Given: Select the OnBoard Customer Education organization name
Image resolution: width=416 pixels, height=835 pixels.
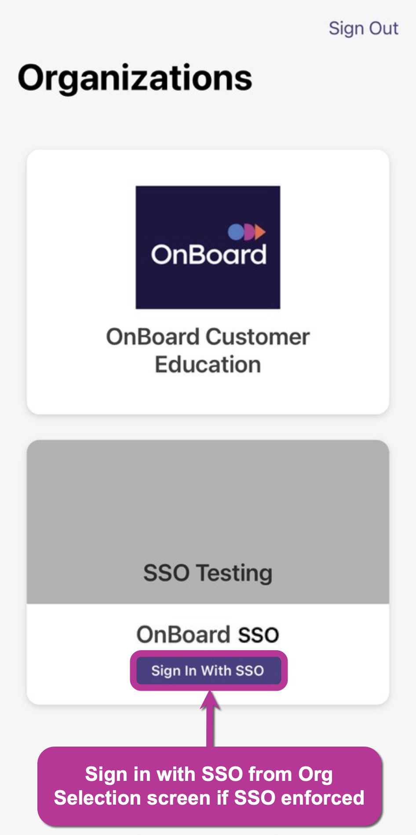Looking at the screenshot, I should coord(208,350).
